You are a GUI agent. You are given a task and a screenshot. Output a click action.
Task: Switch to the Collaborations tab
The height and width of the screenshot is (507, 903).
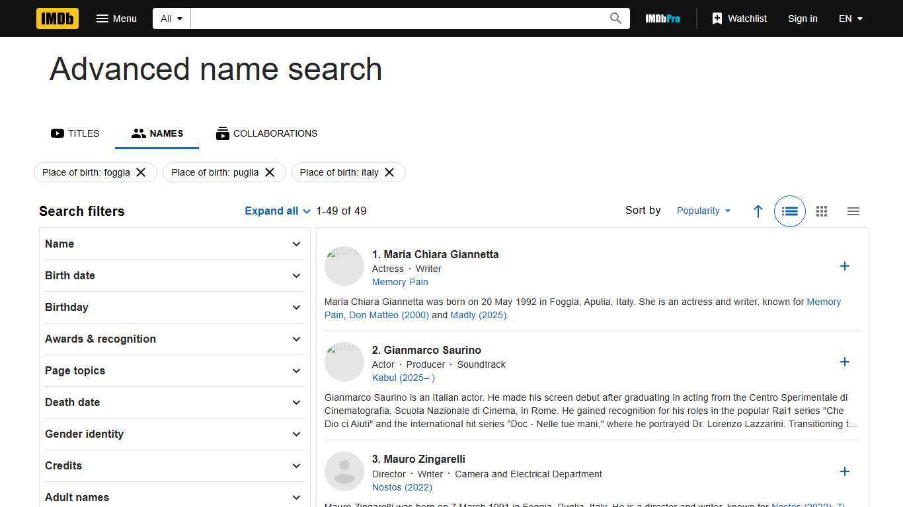[266, 133]
